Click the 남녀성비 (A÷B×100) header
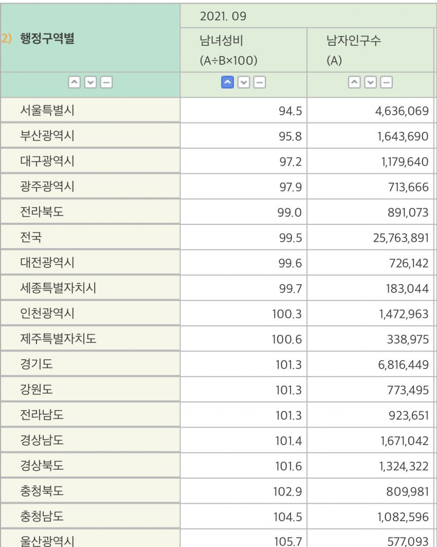This screenshot has width=437, height=547. point(229,50)
